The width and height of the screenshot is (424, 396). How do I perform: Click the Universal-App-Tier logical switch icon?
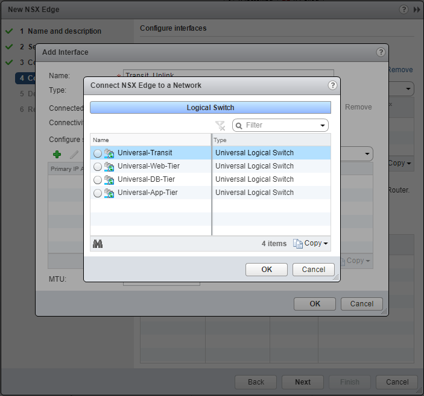pyautogui.click(x=109, y=193)
